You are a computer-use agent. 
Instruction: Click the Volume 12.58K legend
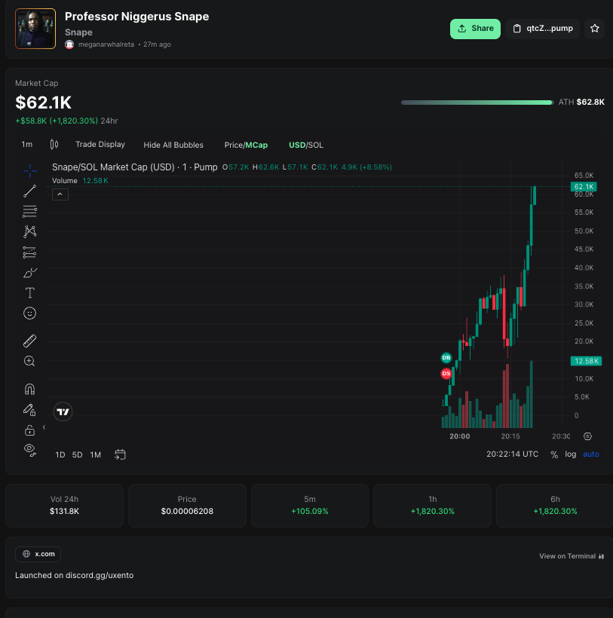(80, 181)
